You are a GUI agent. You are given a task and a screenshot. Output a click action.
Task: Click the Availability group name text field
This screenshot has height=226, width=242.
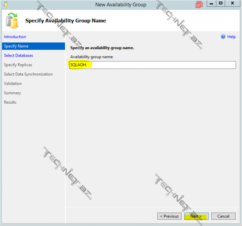click(152, 65)
